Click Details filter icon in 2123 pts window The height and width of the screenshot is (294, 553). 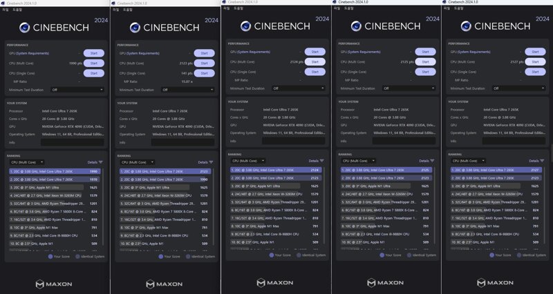tap(211, 162)
